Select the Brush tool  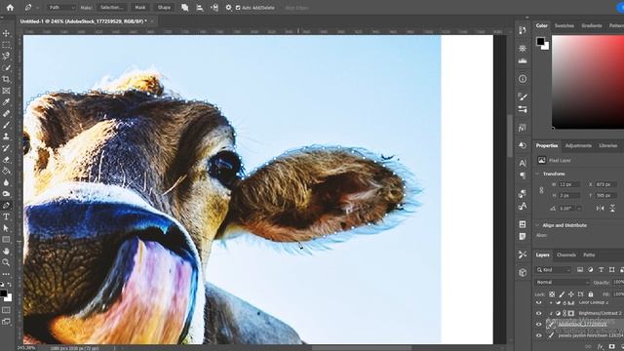pyautogui.click(x=6, y=125)
